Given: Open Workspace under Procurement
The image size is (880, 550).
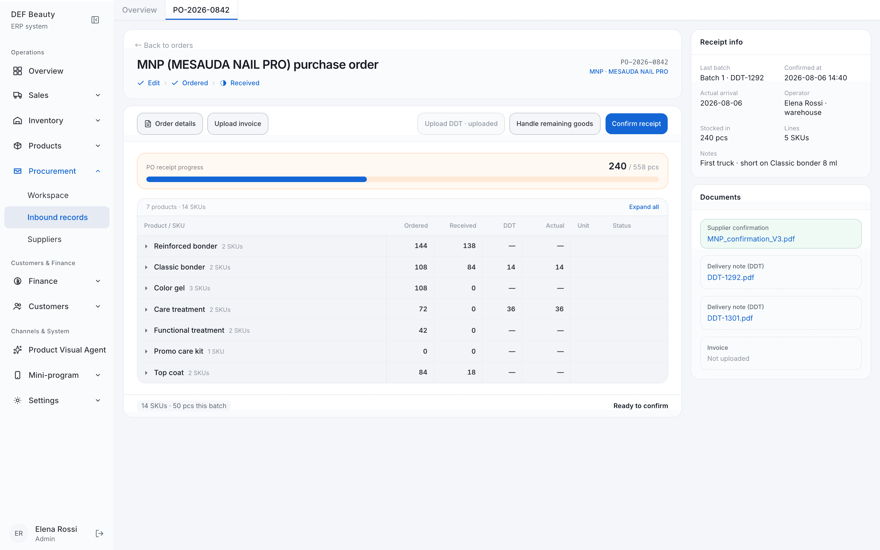Looking at the screenshot, I should pyautogui.click(x=57, y=195).
